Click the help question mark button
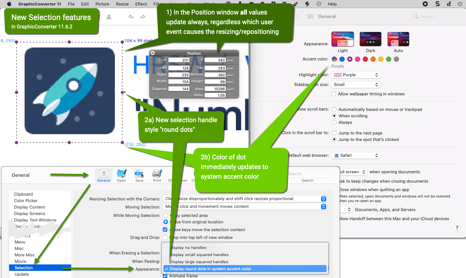Screen dimensions: 466x278 [x=457, y=228]
